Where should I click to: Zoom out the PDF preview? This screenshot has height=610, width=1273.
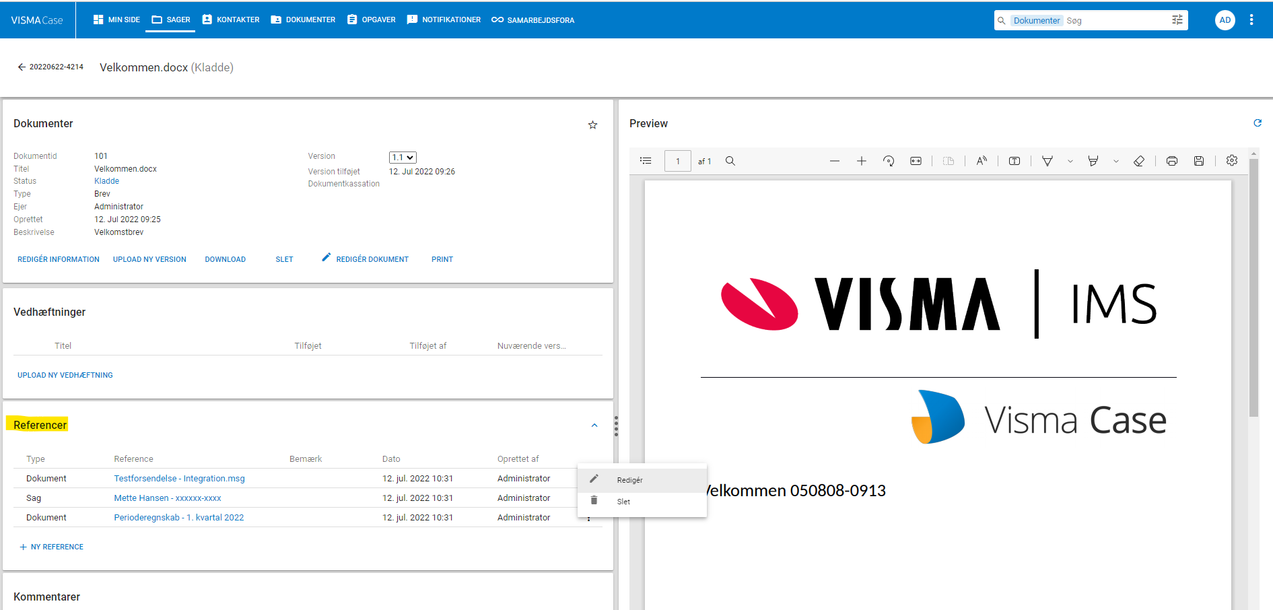pyautogui.click(x=835, y=161)
